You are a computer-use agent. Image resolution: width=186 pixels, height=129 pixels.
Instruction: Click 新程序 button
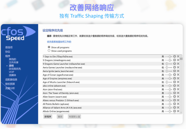pos(48,117)
